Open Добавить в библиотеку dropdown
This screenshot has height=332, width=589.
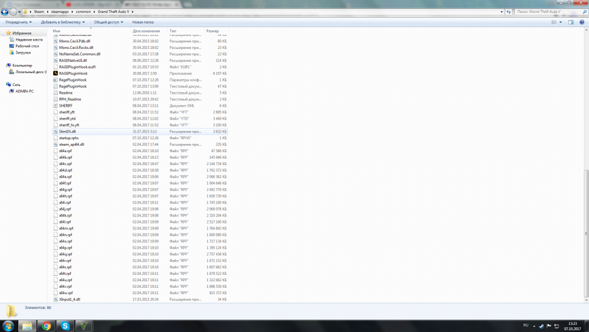point(63,22)
